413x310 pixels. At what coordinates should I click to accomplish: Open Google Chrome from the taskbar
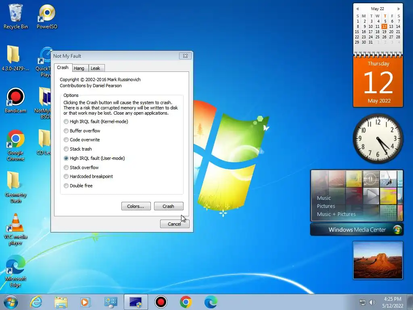186,302
